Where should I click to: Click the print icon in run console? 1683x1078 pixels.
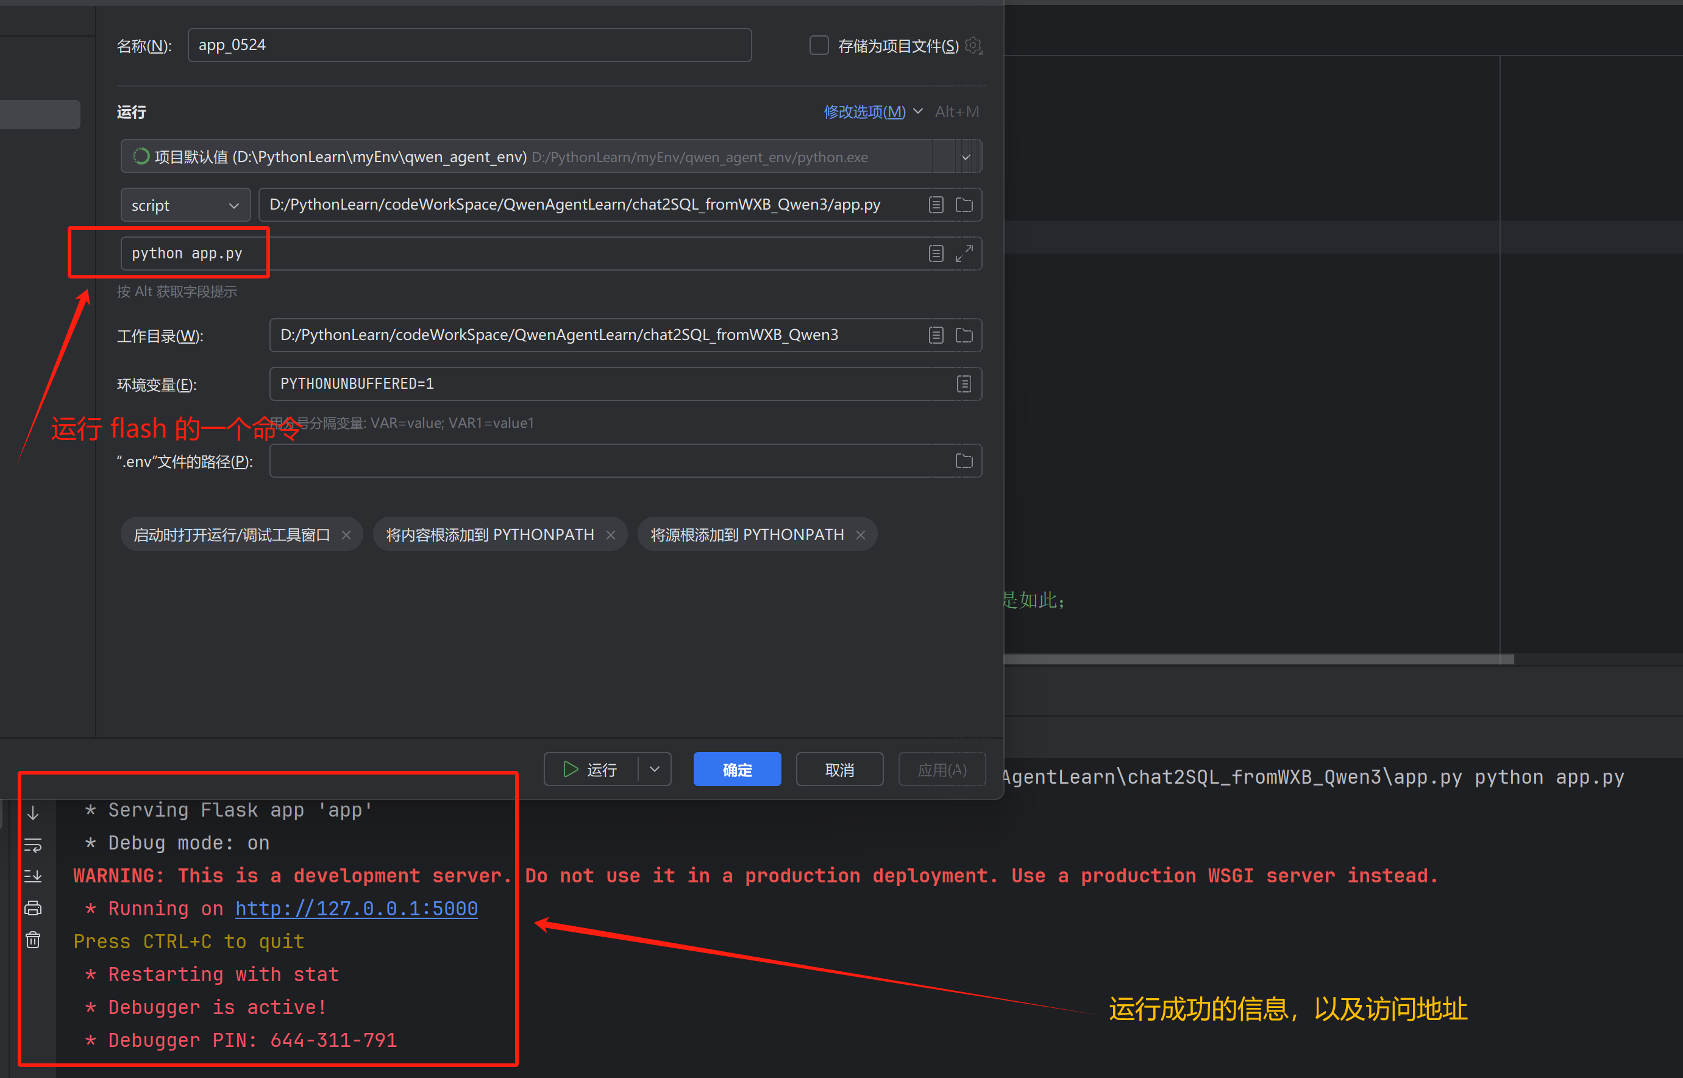[x=33, y=908]
